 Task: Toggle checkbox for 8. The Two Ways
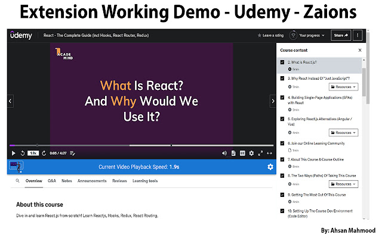(x=282, y=176)
